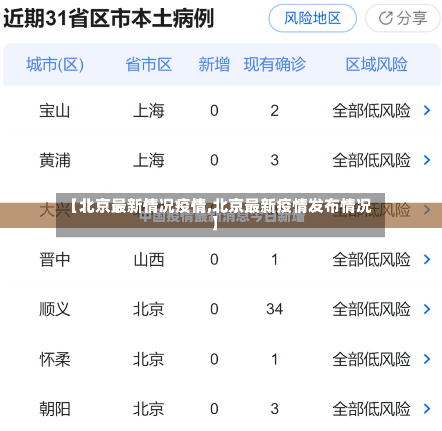Expand the 朝阳 row chevron arrow

coord(427,408)
